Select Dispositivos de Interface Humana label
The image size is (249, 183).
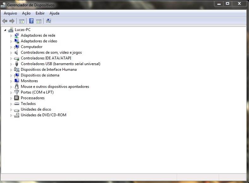[x=49, y=70]
